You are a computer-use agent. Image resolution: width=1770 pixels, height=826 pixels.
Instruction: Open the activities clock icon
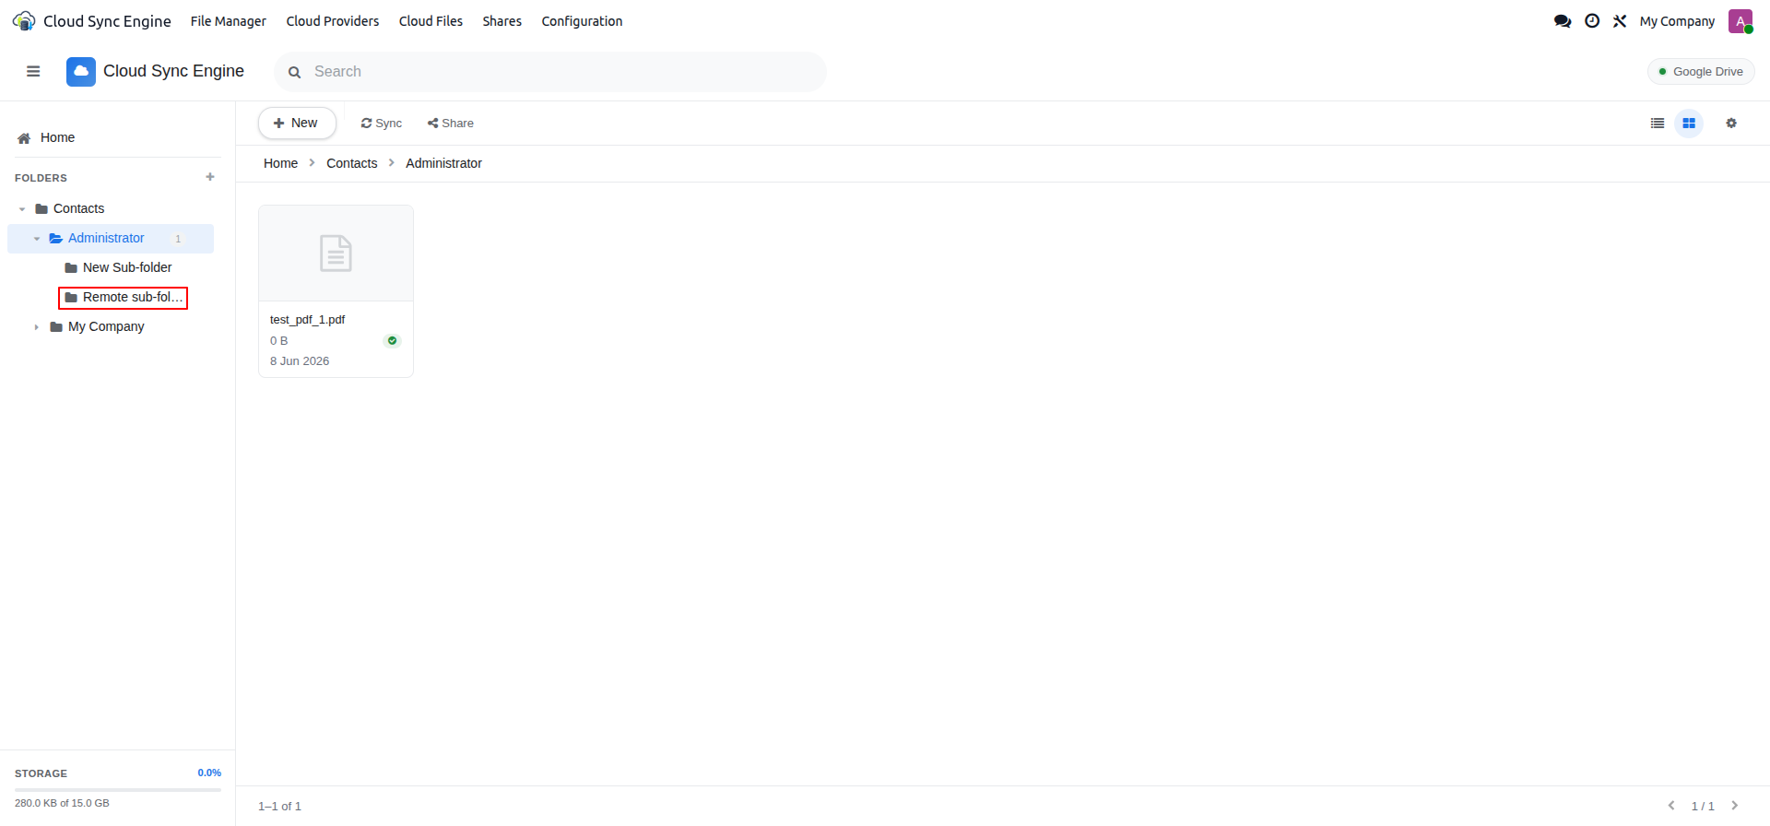click(x=1592, y=21)
